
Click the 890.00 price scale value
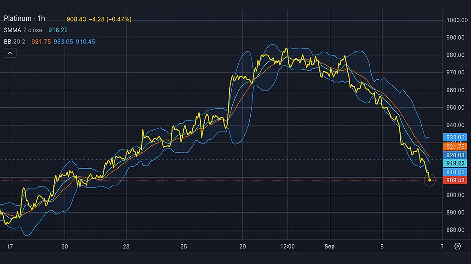455,213
